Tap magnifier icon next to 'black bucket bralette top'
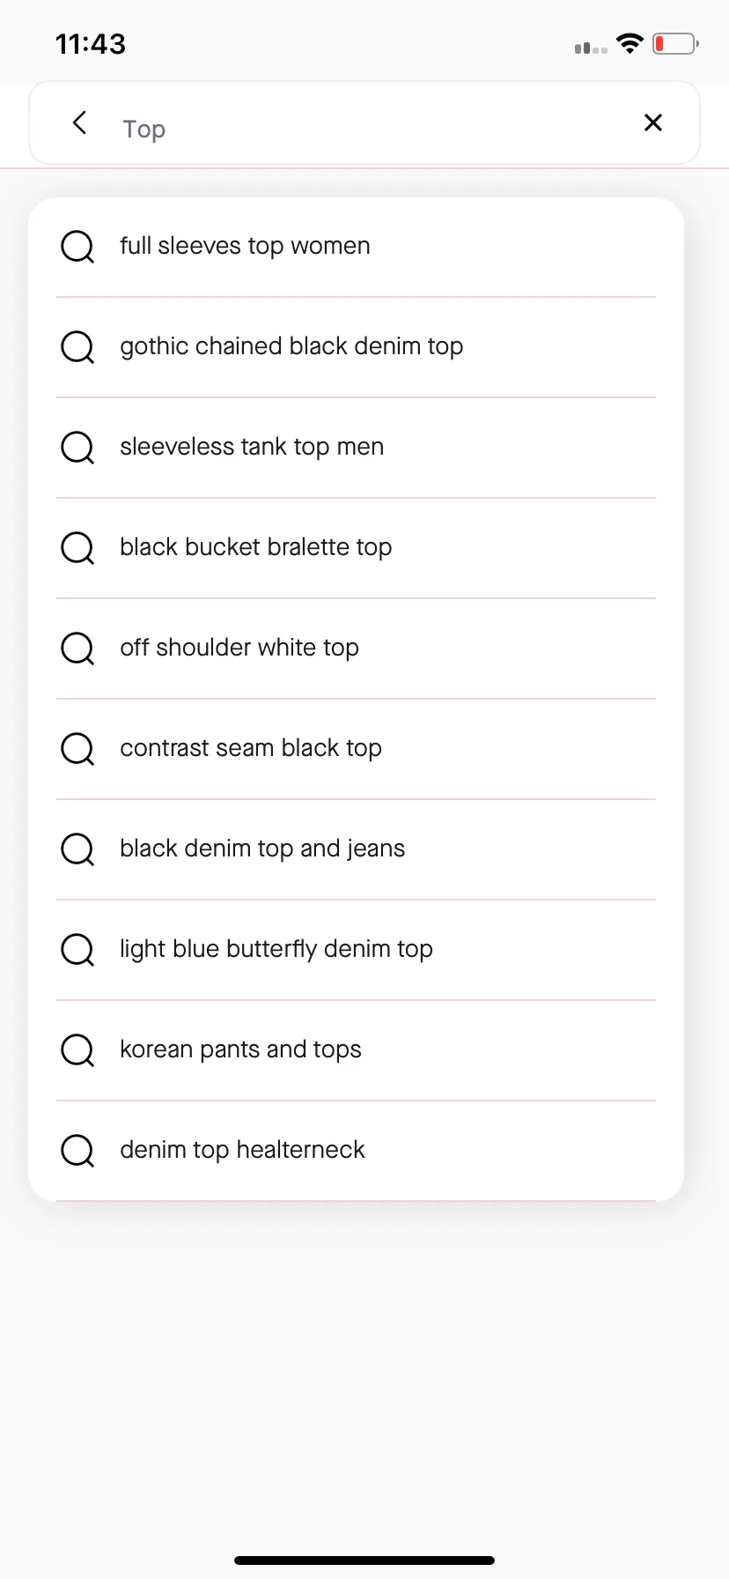 coord(77,548)
